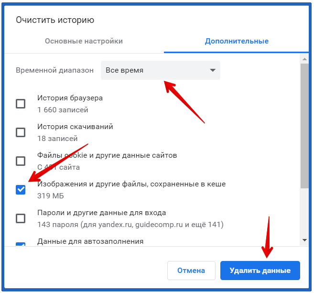Screen dimensions: 314x293
Task: Tick the Файлы cookie и другие данные сайтов checkbox
Action: pyautogui.click(x=21, y=161)
